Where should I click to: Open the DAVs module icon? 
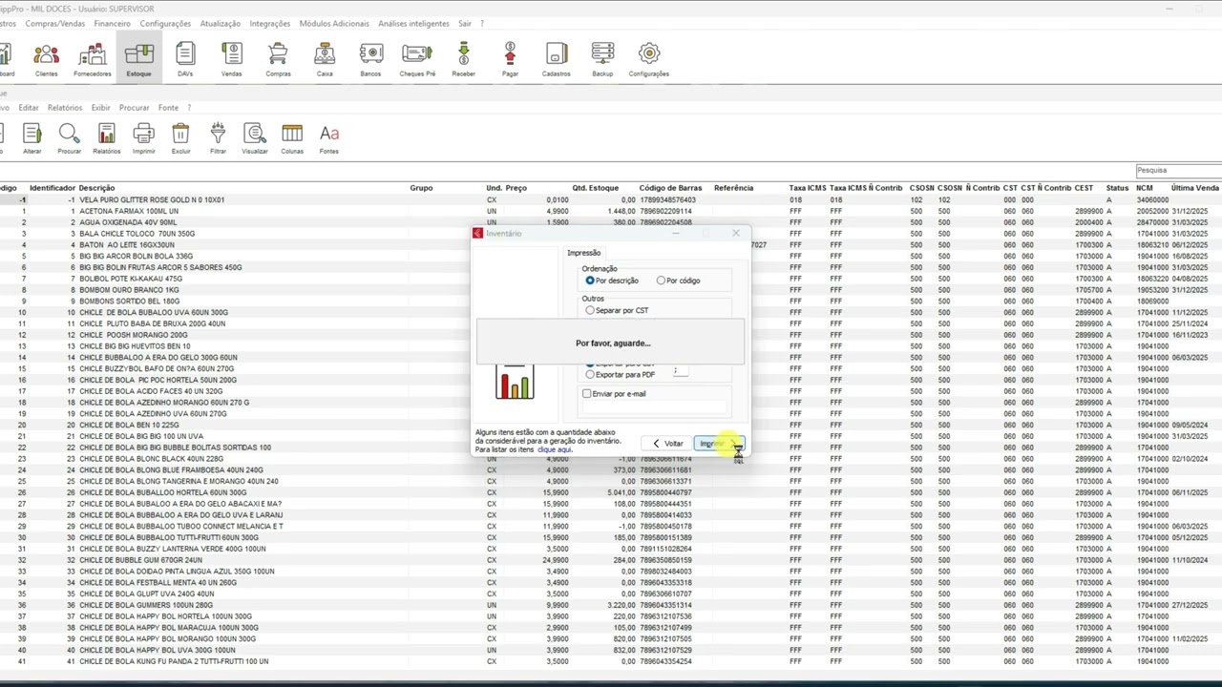coord(185,59)
